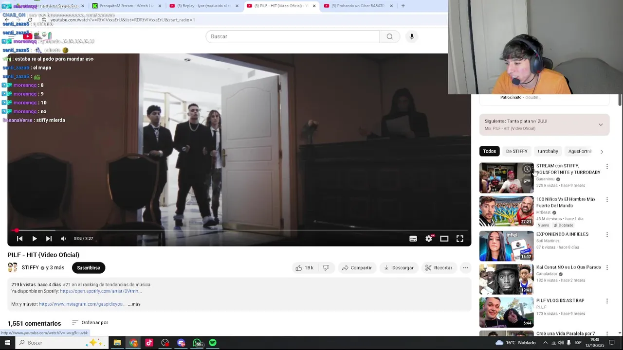Click the search magnifier button
623x350 pixels.
[389, 36]
